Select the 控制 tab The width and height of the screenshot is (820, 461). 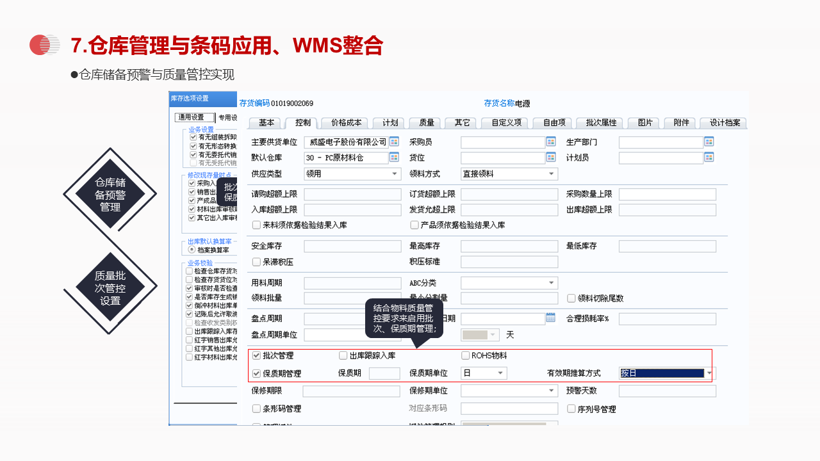tap(302, 123)
